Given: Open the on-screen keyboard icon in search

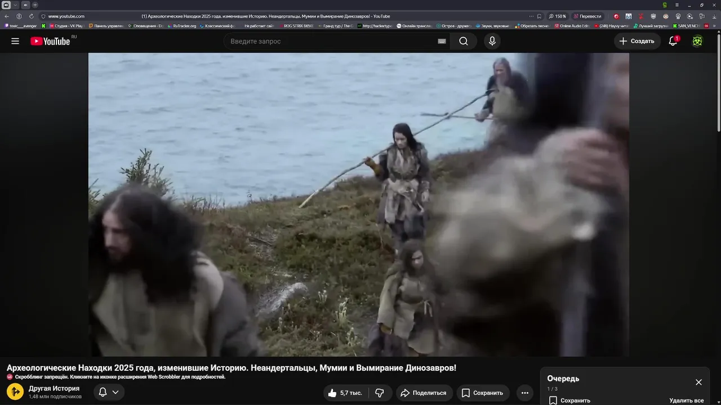Looking at the screenshot, I should point(442,41).
